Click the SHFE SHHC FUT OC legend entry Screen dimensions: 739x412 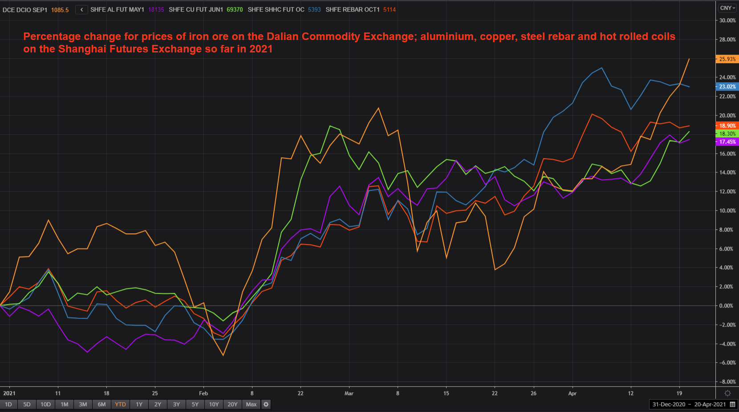tap(276, 9)
